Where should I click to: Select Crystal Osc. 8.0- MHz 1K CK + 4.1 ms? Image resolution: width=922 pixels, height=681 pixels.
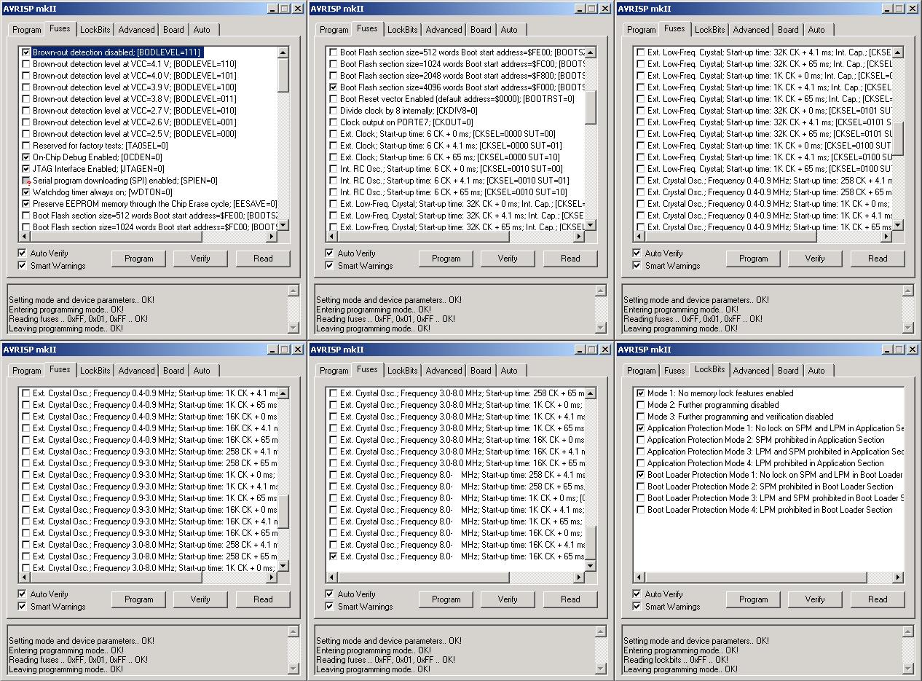(334, 510)
